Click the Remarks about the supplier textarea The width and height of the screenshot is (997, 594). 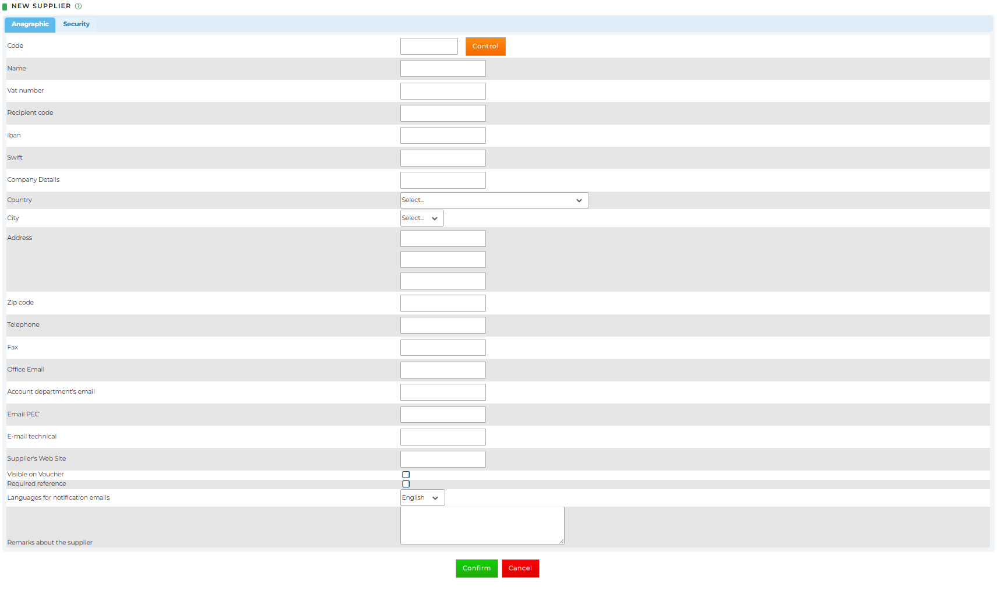[x=481, y=525]
